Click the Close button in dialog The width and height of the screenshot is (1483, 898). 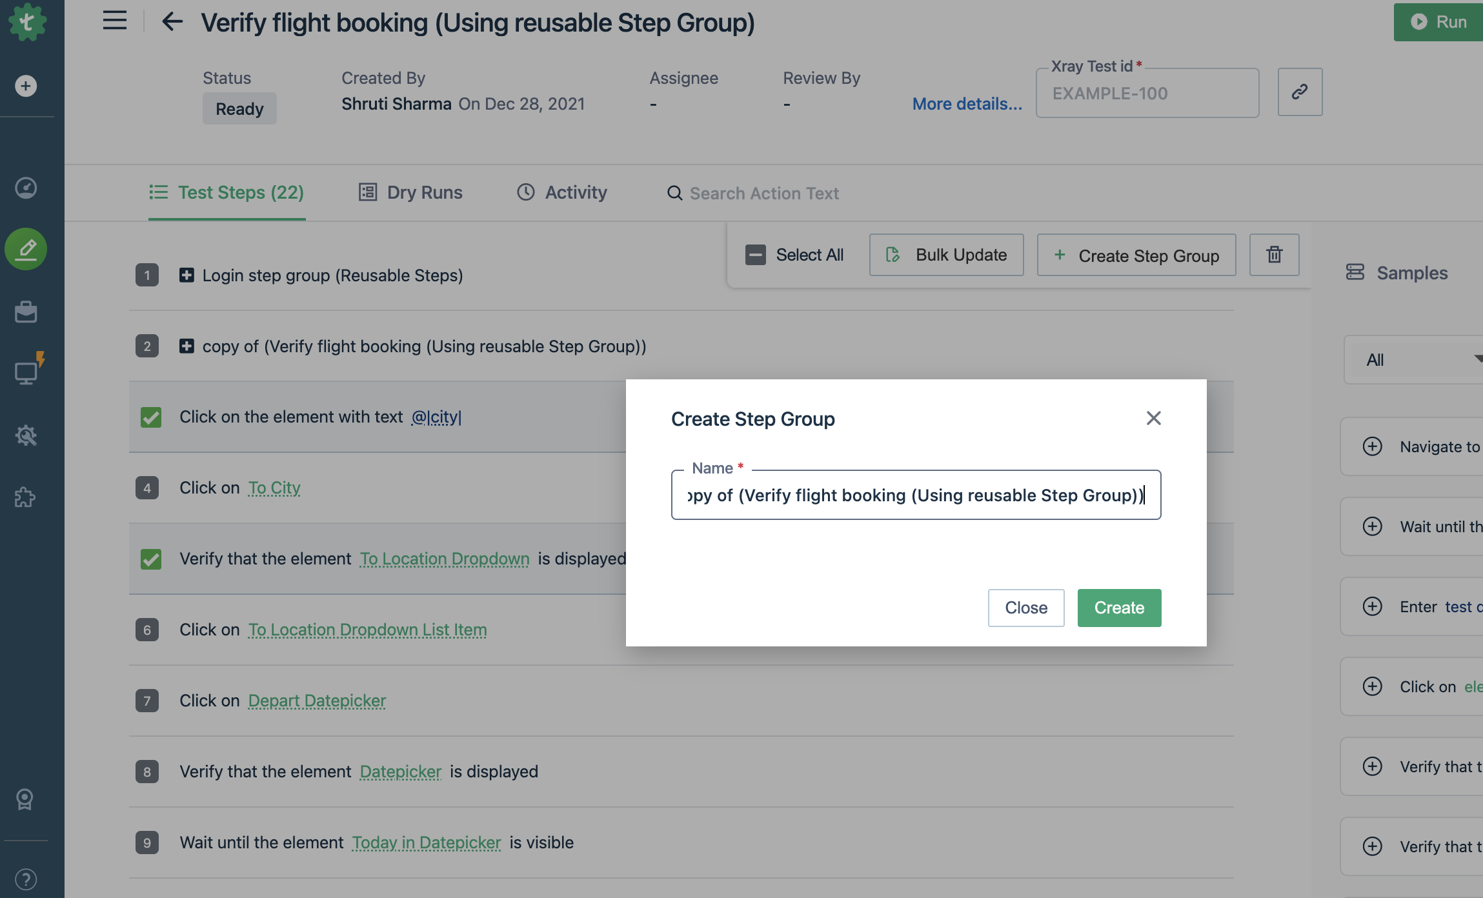point(1027,608)
